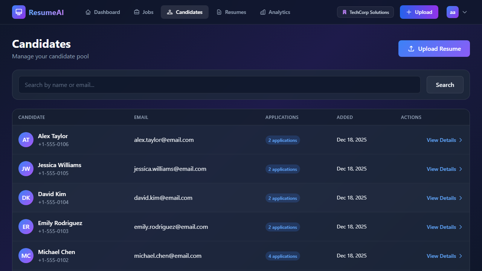Click the Resumes document icon
482x271 pixels.
point(219,12)
